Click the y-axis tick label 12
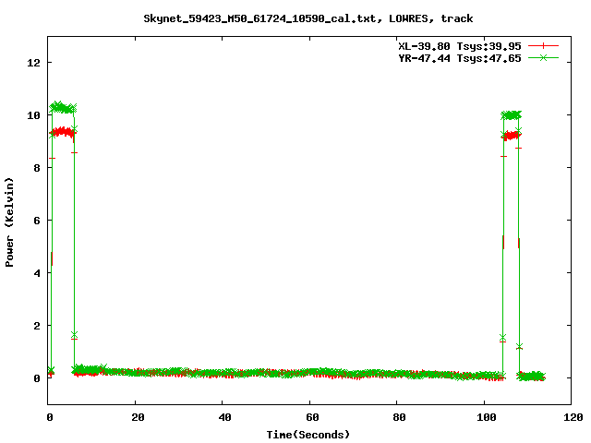Image resolution: width=591 pixels, height=443 pixels. pyautogui.click(x=34, y=63)
